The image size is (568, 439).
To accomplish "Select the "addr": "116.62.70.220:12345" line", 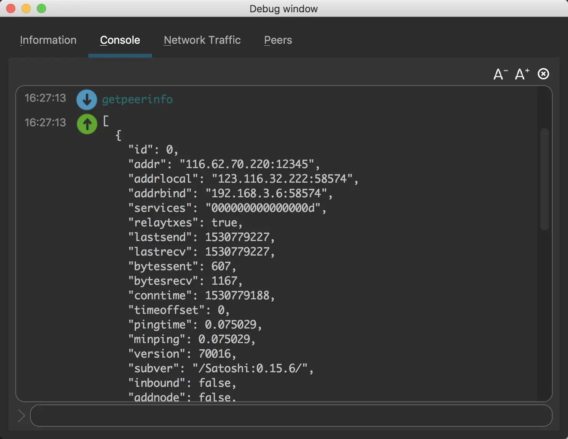I will [x=224, y=164].
